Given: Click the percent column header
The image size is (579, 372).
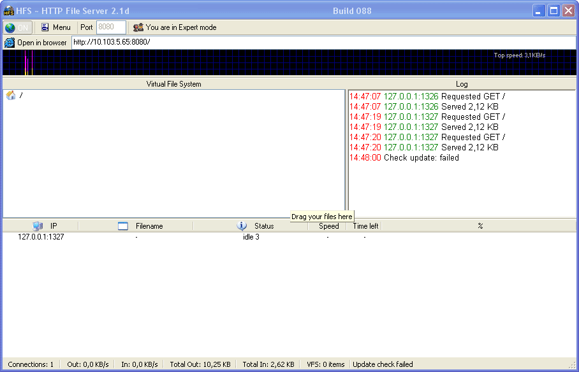Looking at the screenshot, I should pyautogui.click(x=480, y=226).
